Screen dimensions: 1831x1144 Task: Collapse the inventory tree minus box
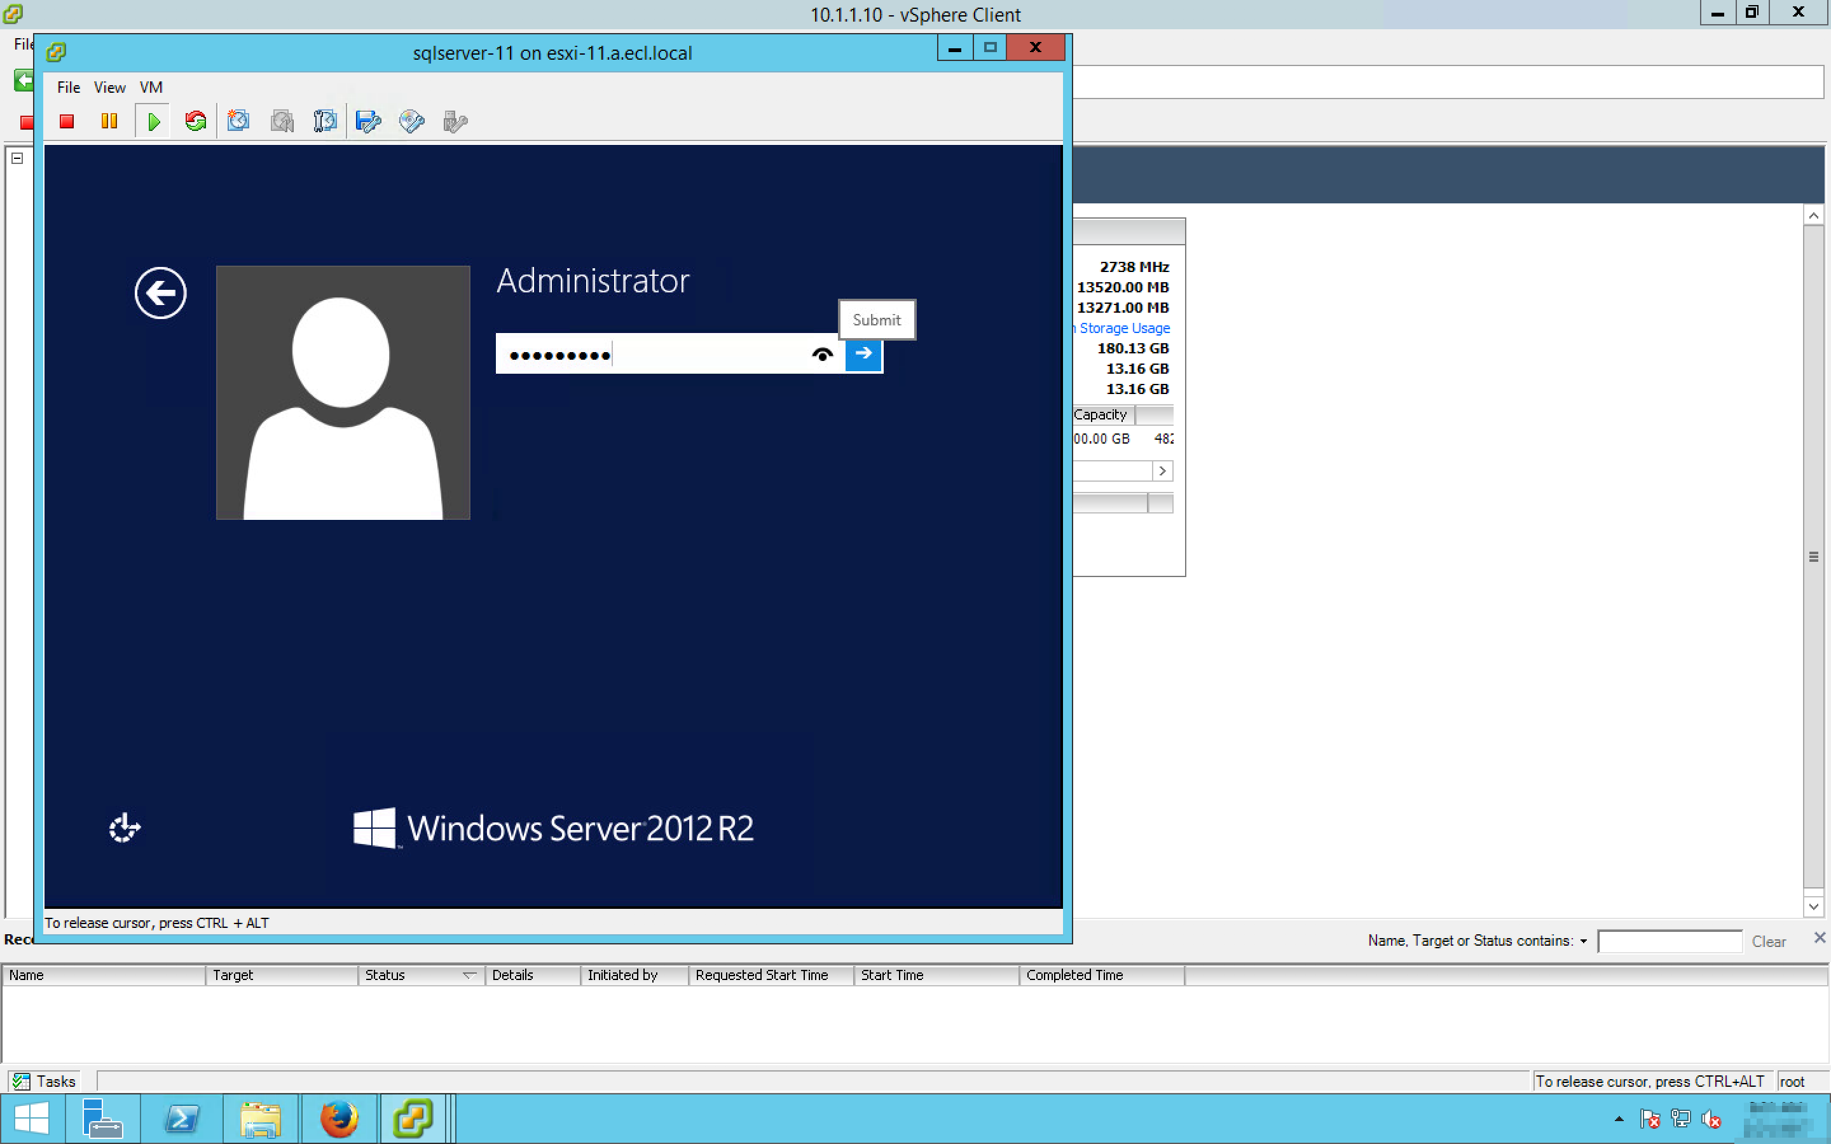[17, 158]
